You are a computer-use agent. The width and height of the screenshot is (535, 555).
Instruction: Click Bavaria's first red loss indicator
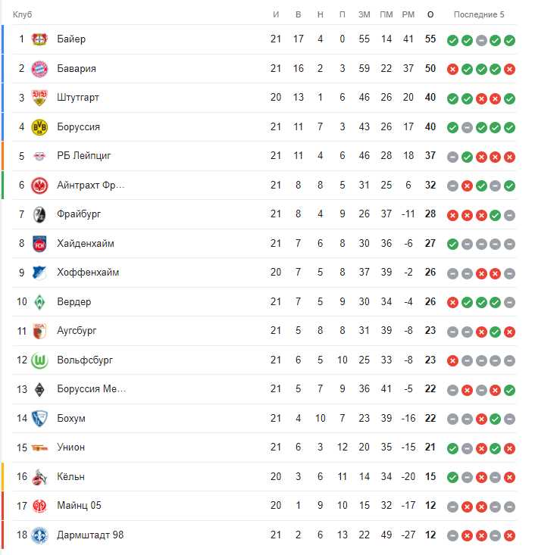[x=452, y=70]
